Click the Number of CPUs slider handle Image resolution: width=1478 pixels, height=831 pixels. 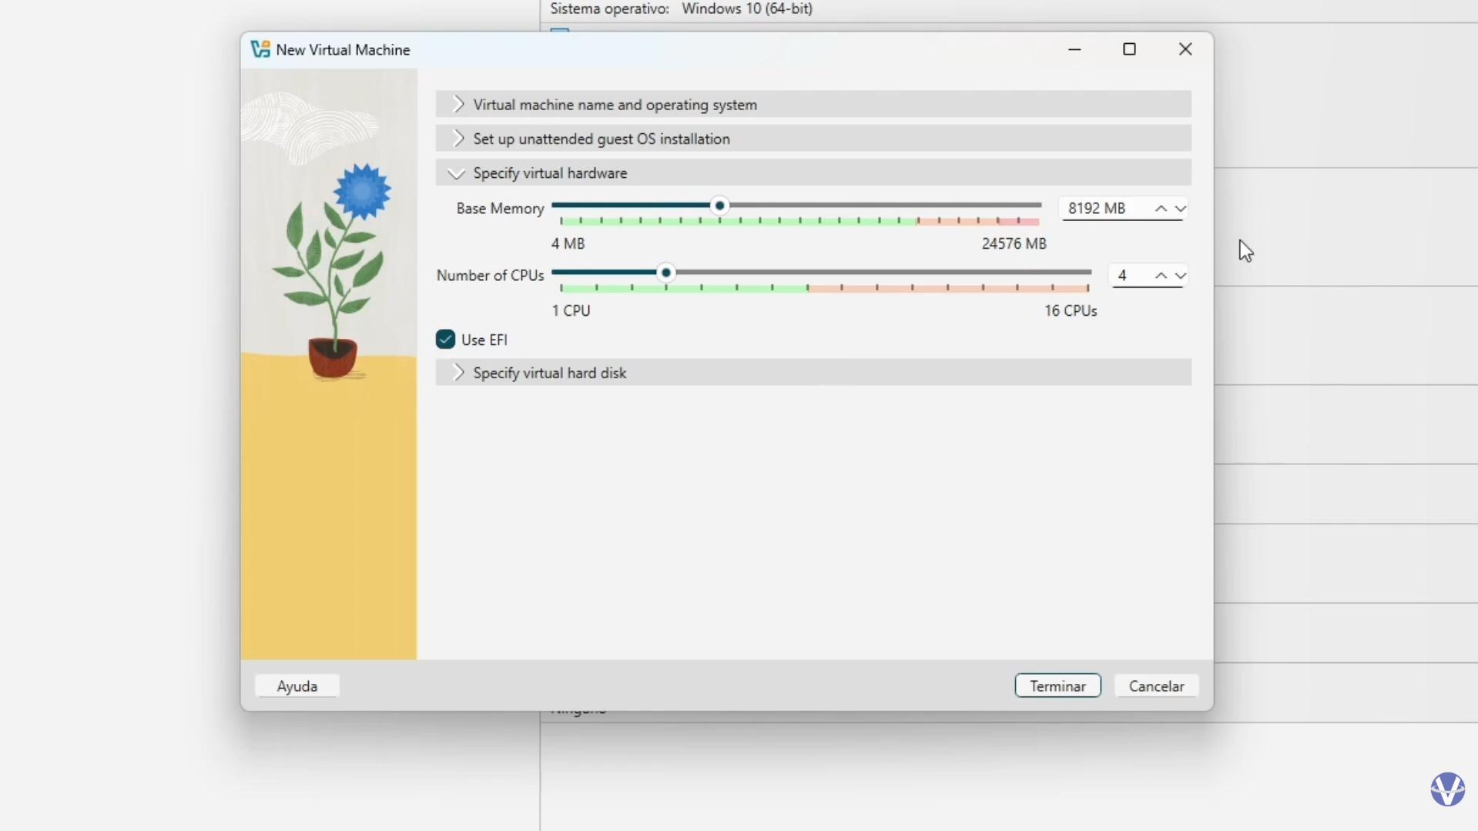click(x=666, y=273)
